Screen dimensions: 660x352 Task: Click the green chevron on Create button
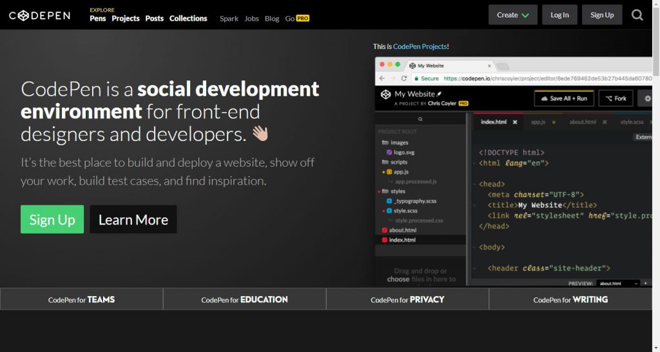pos(525,15)
